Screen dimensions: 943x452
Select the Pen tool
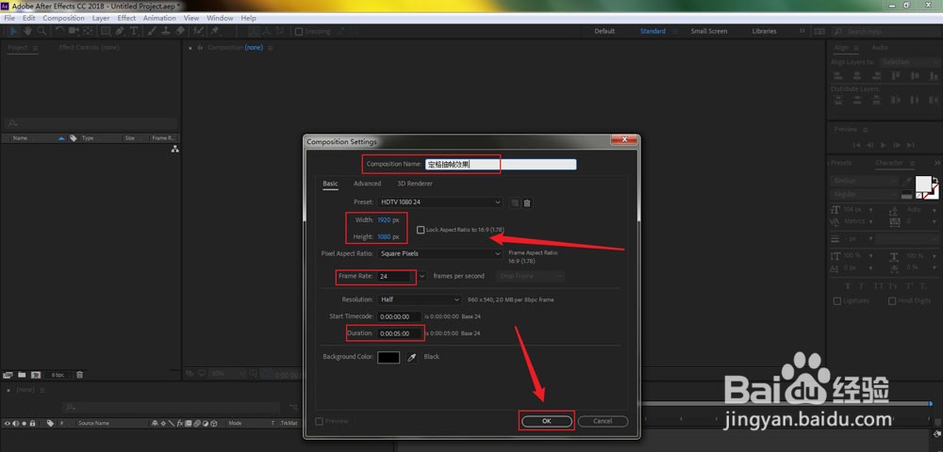[120, 31]
